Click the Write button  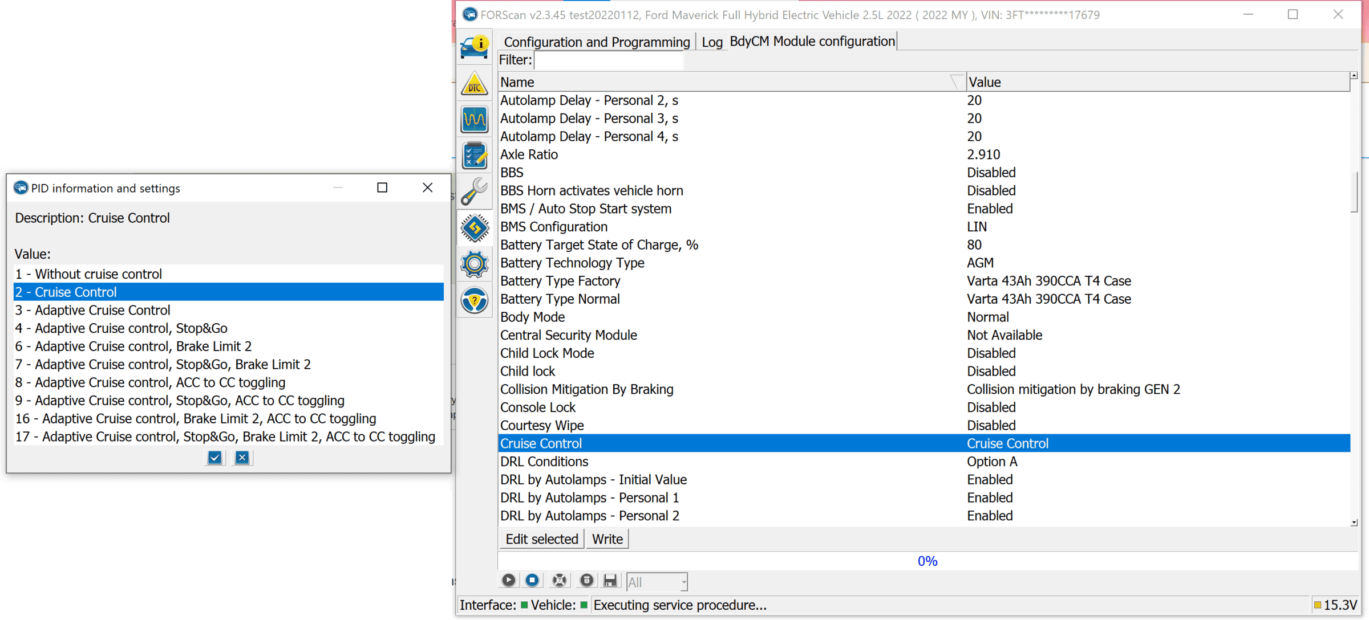coord(607,539)
